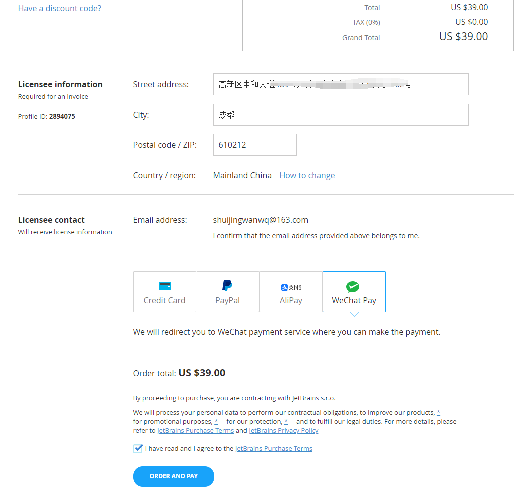Click the City input field
The height and width of the screenshot is (499, 517).
341,115
